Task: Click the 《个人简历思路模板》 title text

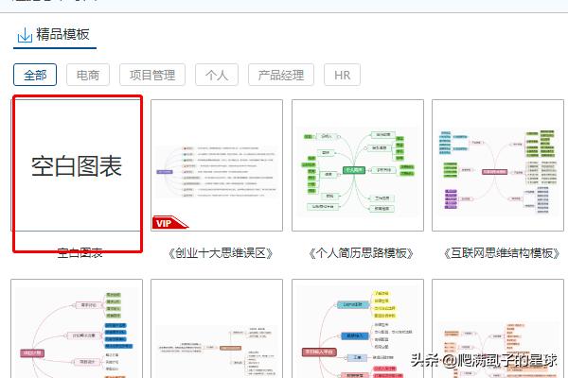Action: [x=361, y=253]
